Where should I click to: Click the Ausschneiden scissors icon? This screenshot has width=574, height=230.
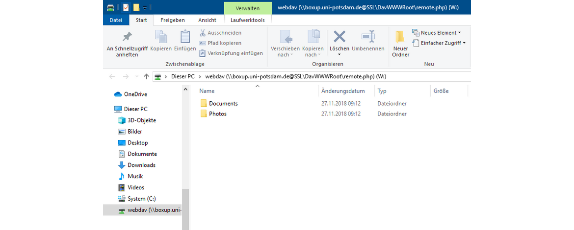[203, 33]
